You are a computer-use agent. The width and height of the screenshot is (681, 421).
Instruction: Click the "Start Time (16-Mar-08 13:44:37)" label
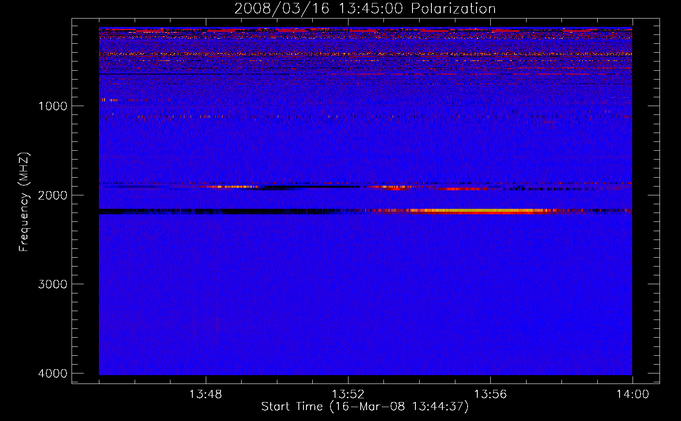[x=365, y=407]
